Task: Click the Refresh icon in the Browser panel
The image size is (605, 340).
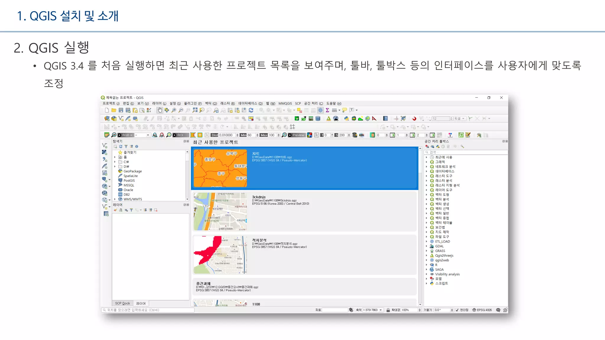Action: (x=121, y=146)
